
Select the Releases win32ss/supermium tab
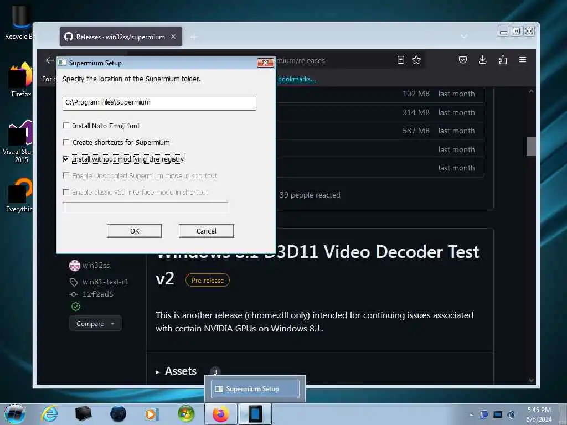pos(121,37)
